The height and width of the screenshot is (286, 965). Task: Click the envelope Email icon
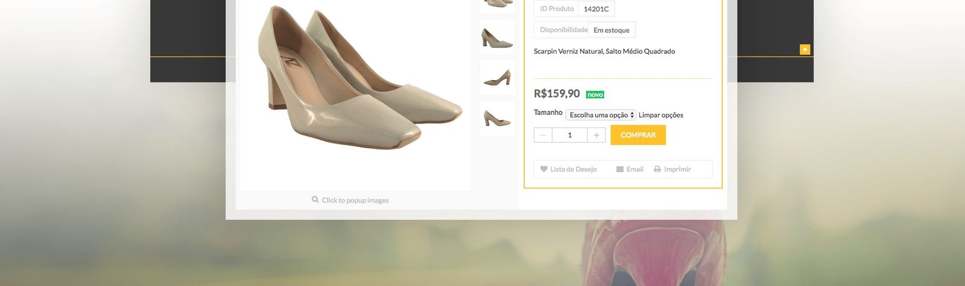619,169
